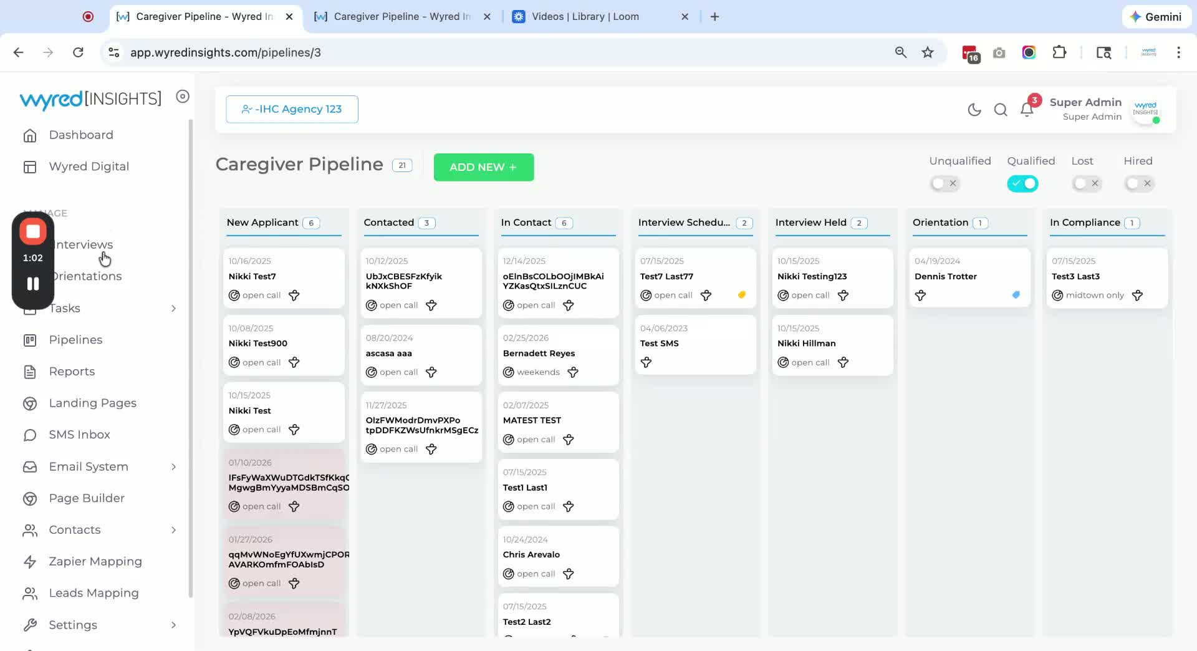Click sidebar collapse circle icon near logo

183,96
